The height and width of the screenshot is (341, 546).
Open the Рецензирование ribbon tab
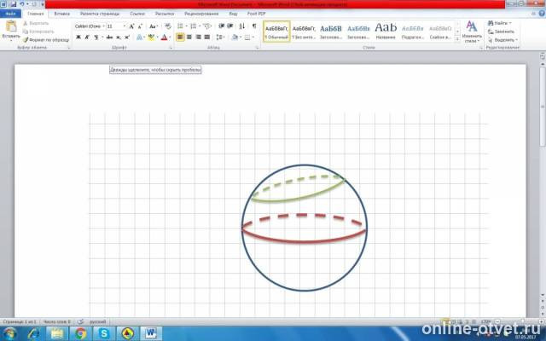[x=201, y=14]
